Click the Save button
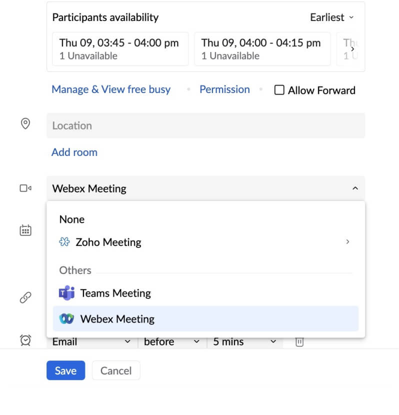 66,370
